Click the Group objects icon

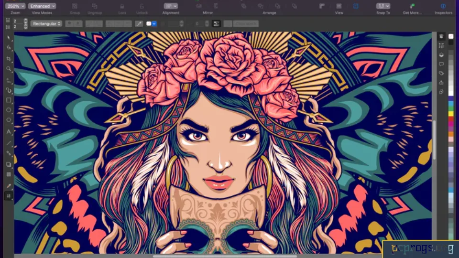75,6
